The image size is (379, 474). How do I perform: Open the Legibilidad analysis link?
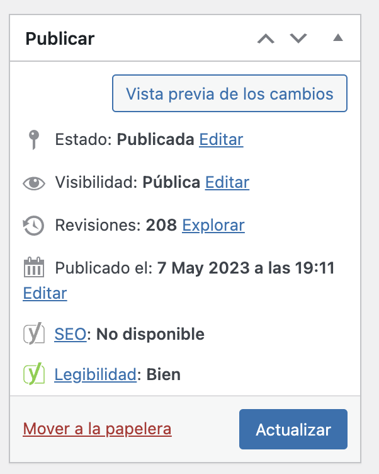[x=95, y=375]
